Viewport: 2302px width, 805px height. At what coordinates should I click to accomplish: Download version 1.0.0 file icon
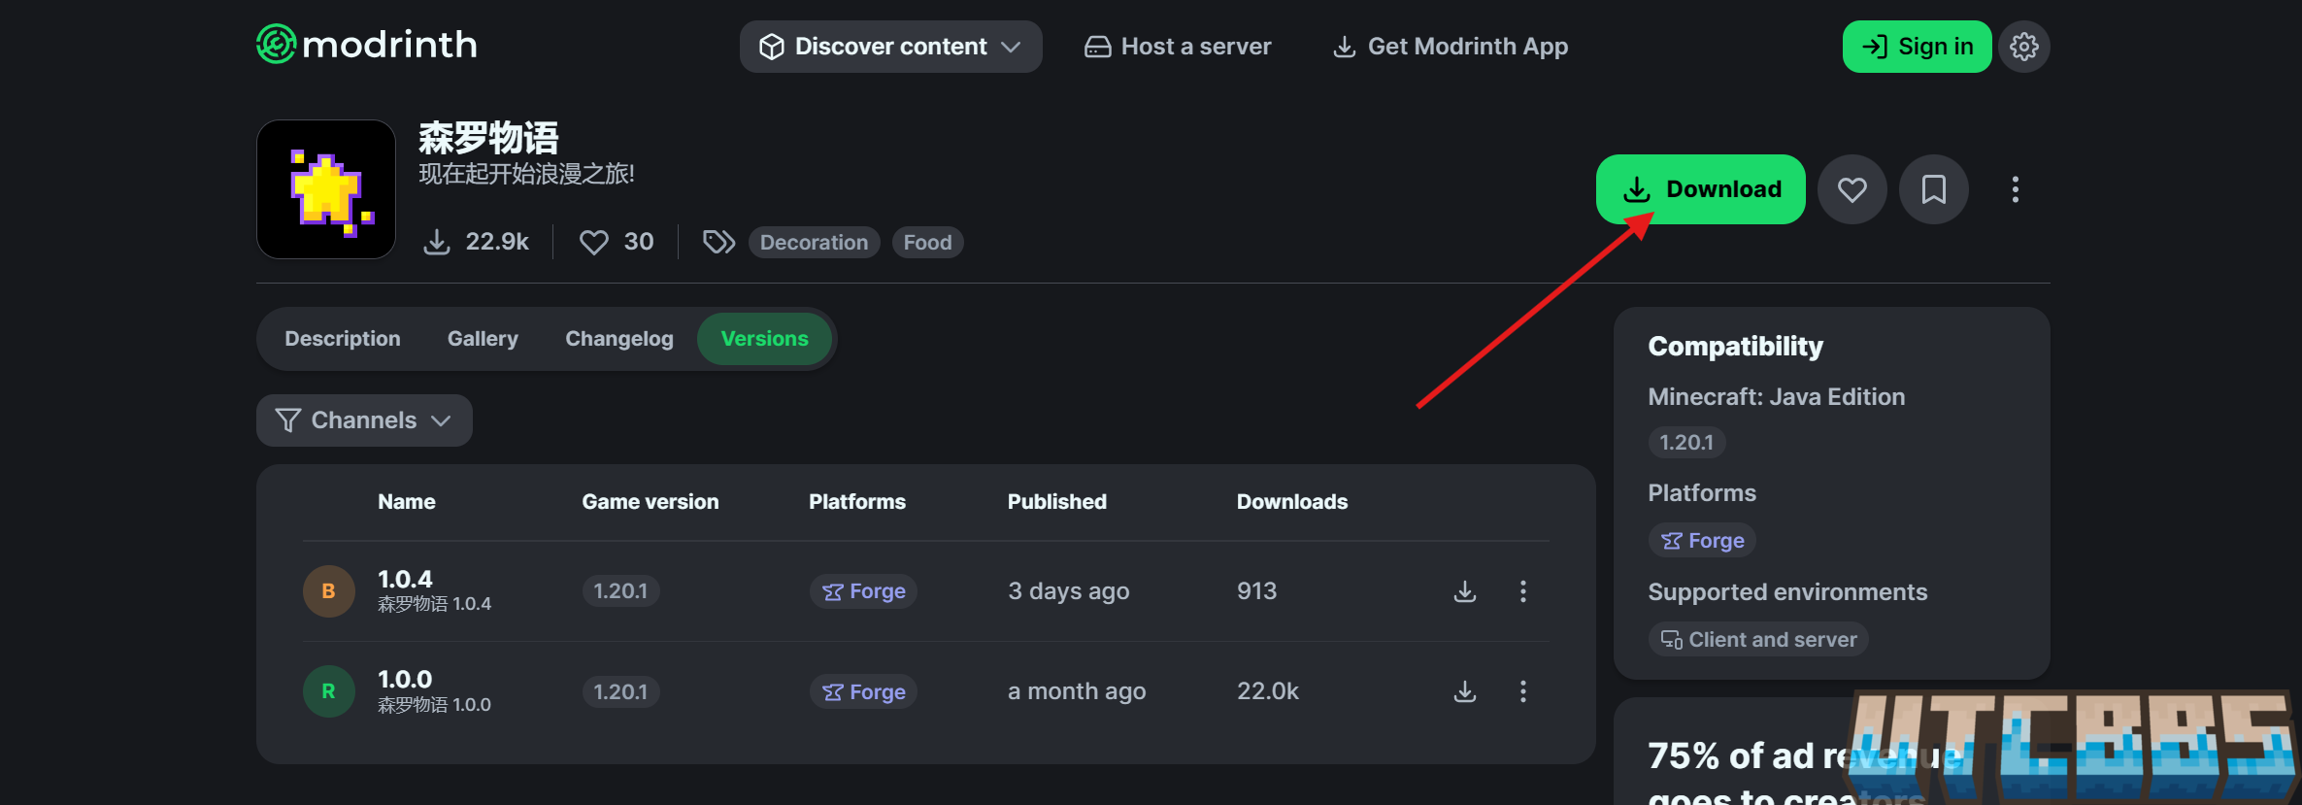tap(1464, 691)
